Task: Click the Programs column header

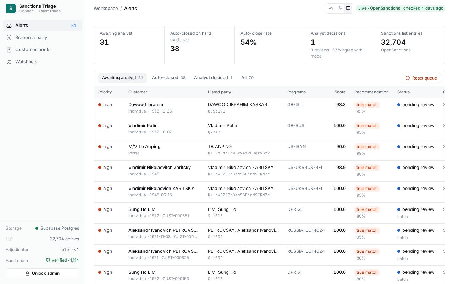Action: point(297,92)
